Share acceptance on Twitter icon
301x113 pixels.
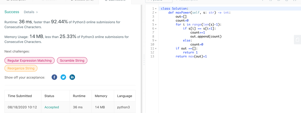(x=63, y=77)
